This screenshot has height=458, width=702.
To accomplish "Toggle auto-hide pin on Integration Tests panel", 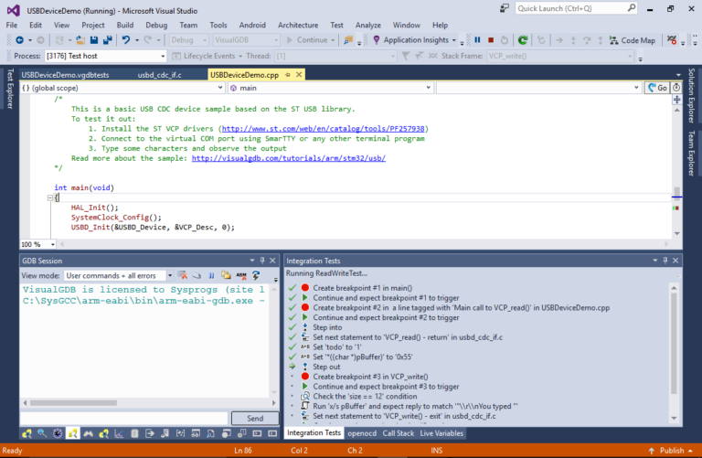I will tap(665, 261).
